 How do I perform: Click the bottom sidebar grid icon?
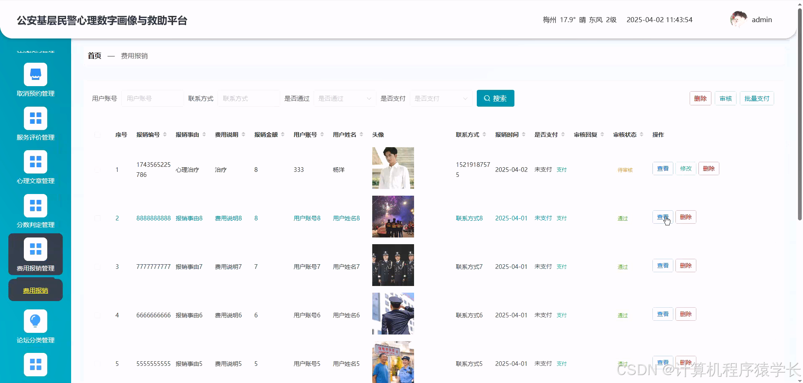click(x=35, y=364)
